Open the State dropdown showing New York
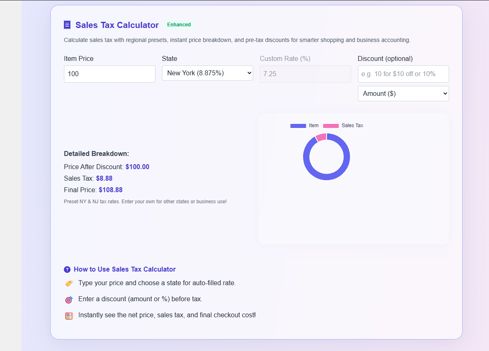The height and width of the screenshot is (351, 489). (207, 73)
